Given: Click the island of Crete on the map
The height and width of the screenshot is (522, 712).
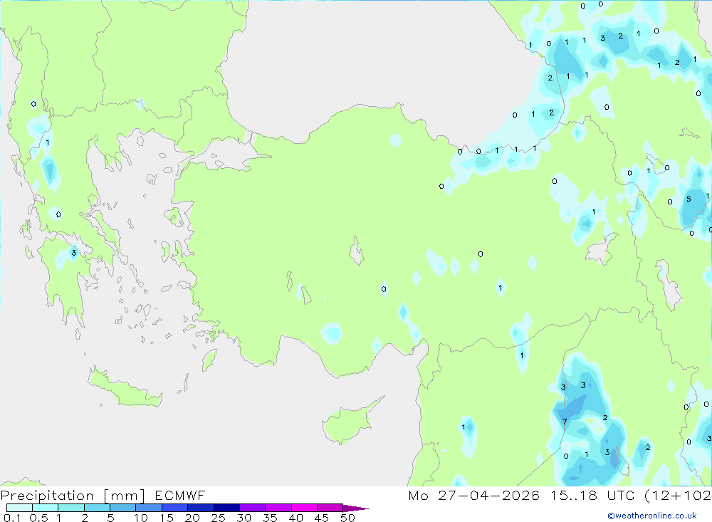Looking at the screenshot, I should (x=125, y=390).
